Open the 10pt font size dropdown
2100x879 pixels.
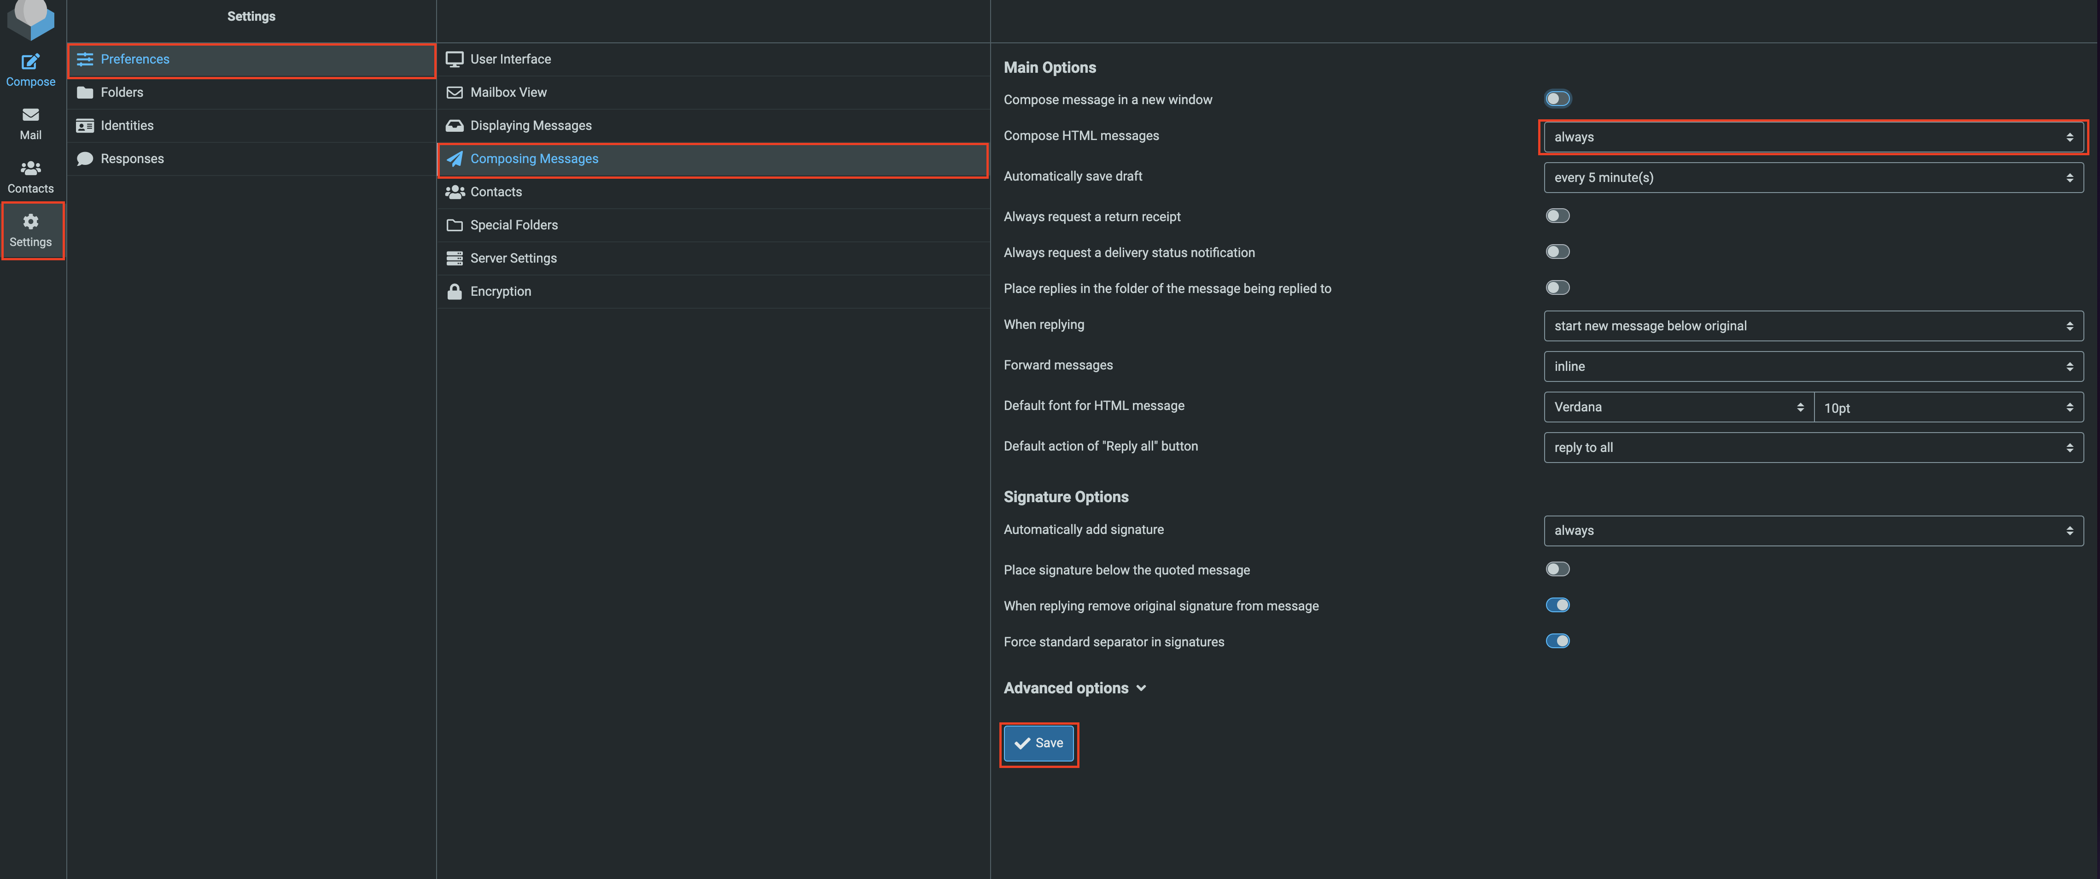[x=1948, y=407]
